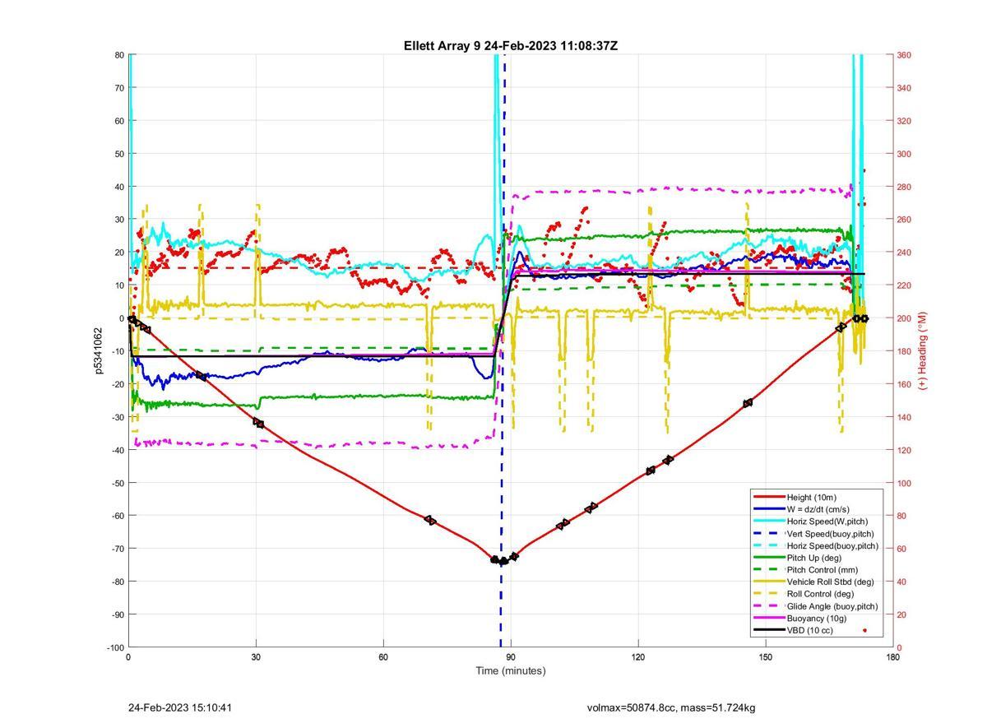Image resolution: width=987 pixels, height=728 pixels.
Task: Select the right heading axis tick label '160'
Action: 904,384
